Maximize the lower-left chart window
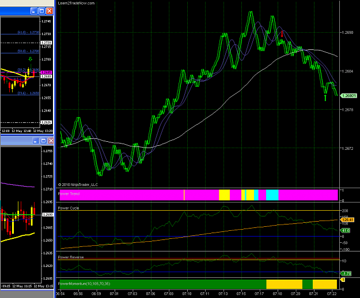The image size is (360, 298). tap(43, 141)
